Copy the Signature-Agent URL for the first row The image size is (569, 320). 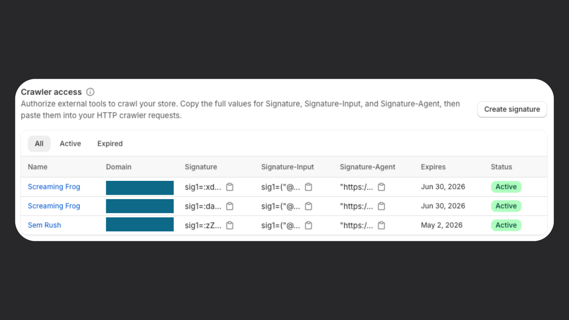(x=381, y=187)
